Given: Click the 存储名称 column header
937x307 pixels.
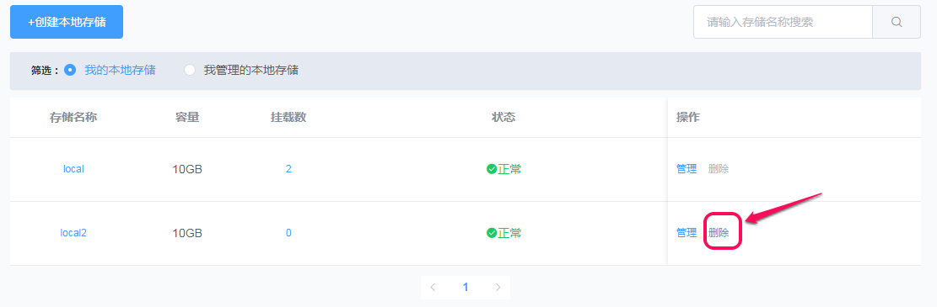Looking at the screenshot, I should tap(73, 118).
